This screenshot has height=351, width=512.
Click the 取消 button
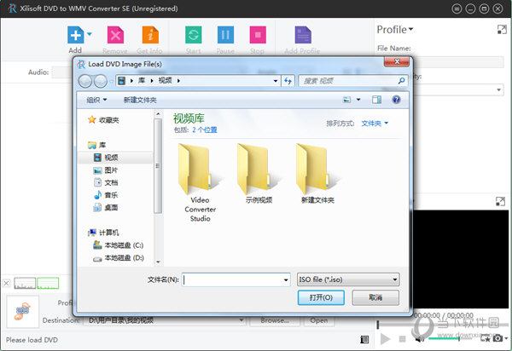coord(375,297)
